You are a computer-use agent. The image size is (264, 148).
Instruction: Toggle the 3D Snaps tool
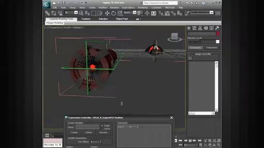pos(161,13)
